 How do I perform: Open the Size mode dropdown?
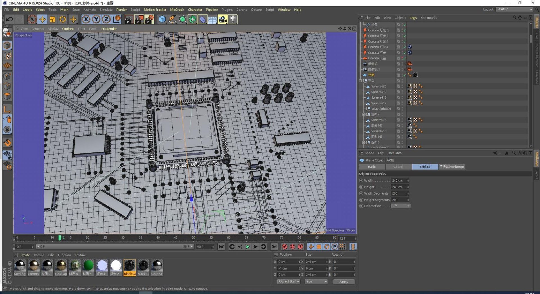pos(316,282)
